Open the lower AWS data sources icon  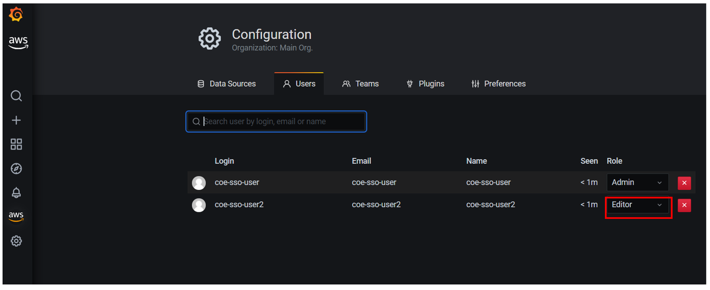click(16, 216)
